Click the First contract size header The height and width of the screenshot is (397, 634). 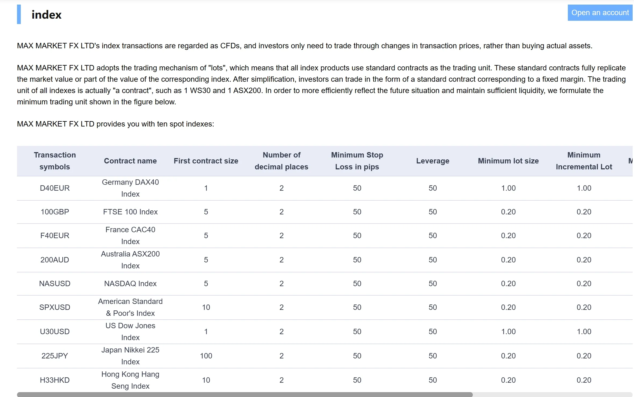tap(206, 161)
